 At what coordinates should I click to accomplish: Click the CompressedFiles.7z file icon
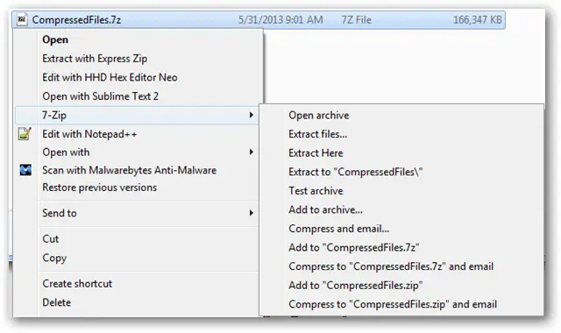click(x=22, y=19)
